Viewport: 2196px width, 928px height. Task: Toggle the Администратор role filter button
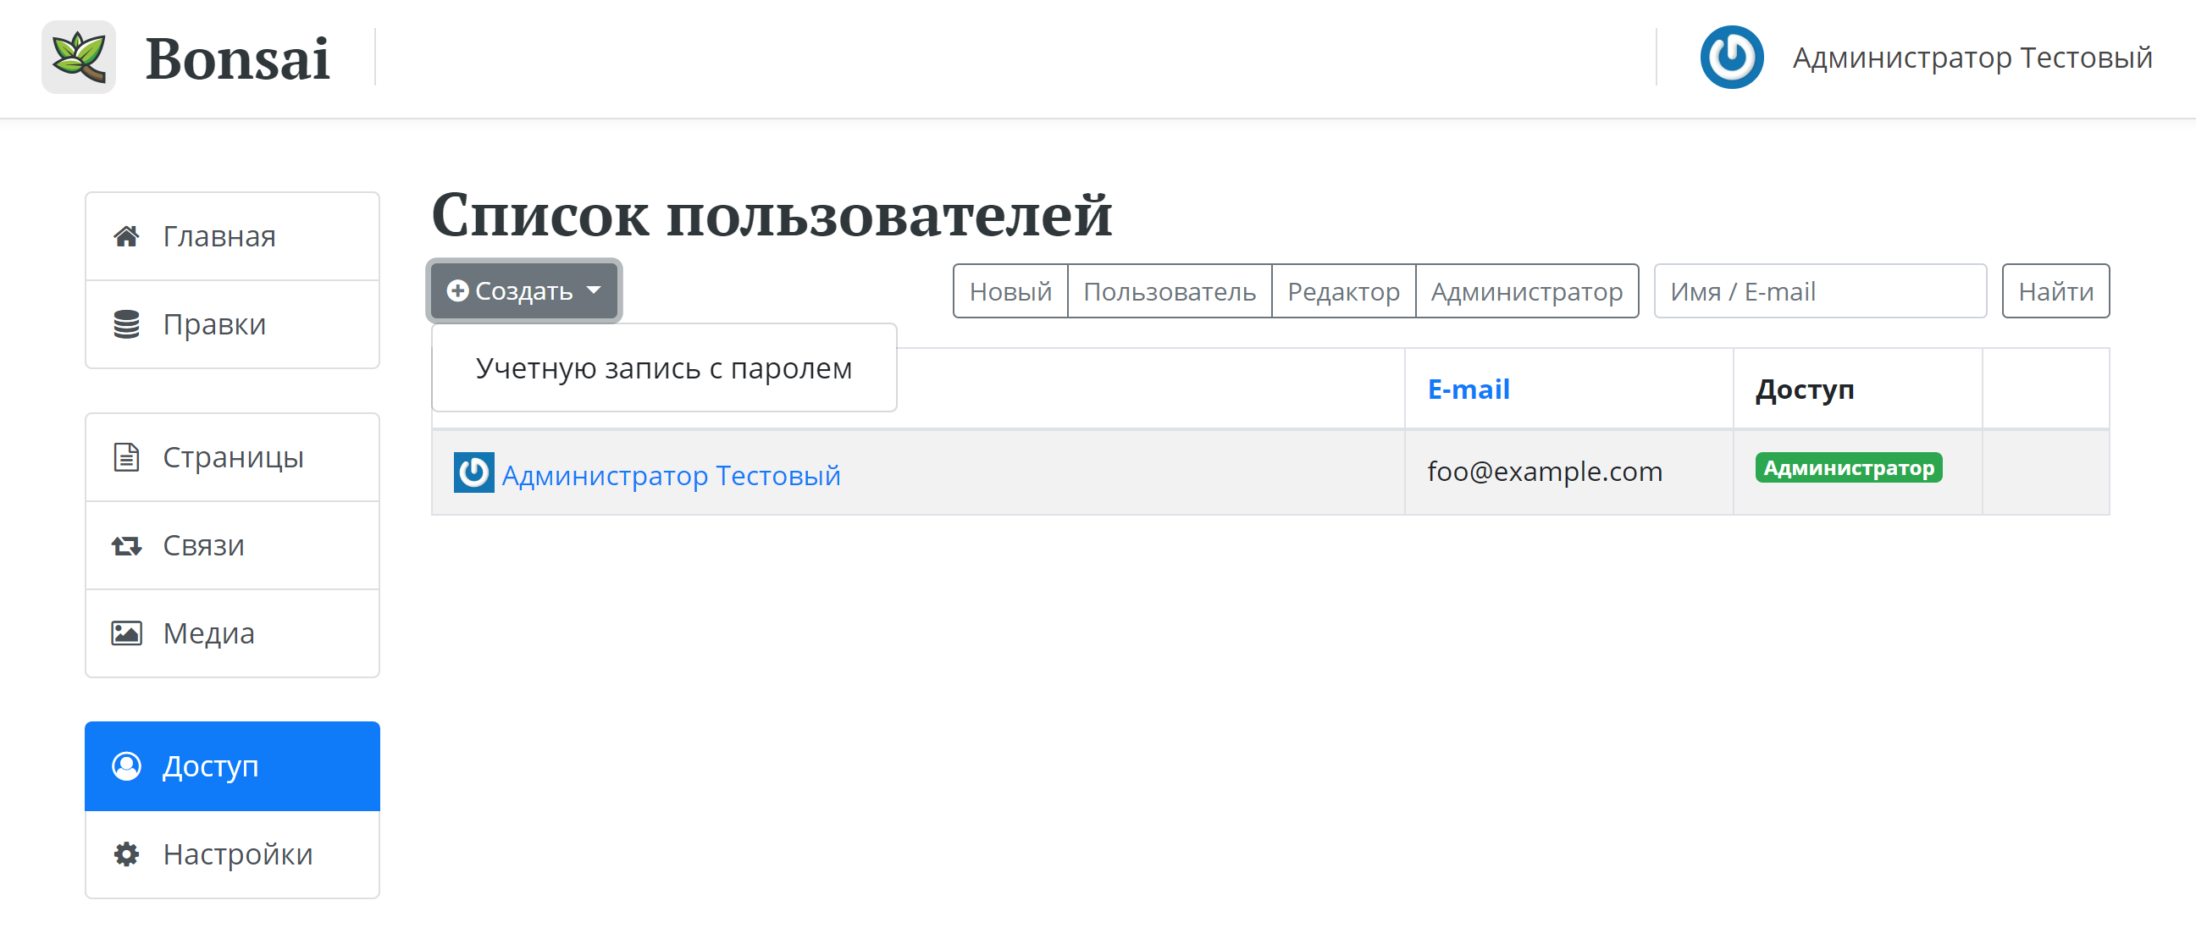[1526, 291]
